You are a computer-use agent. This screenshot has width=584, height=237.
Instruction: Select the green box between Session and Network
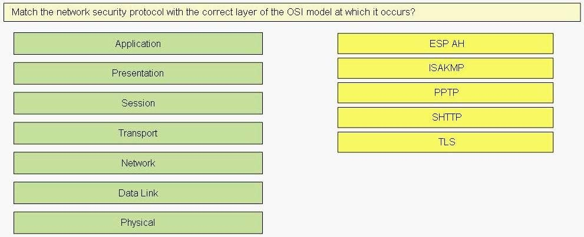click(x=138, y=133)
